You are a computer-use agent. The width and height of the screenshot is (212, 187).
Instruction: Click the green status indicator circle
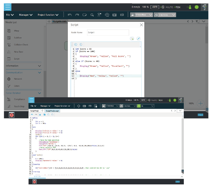point(197,7)
